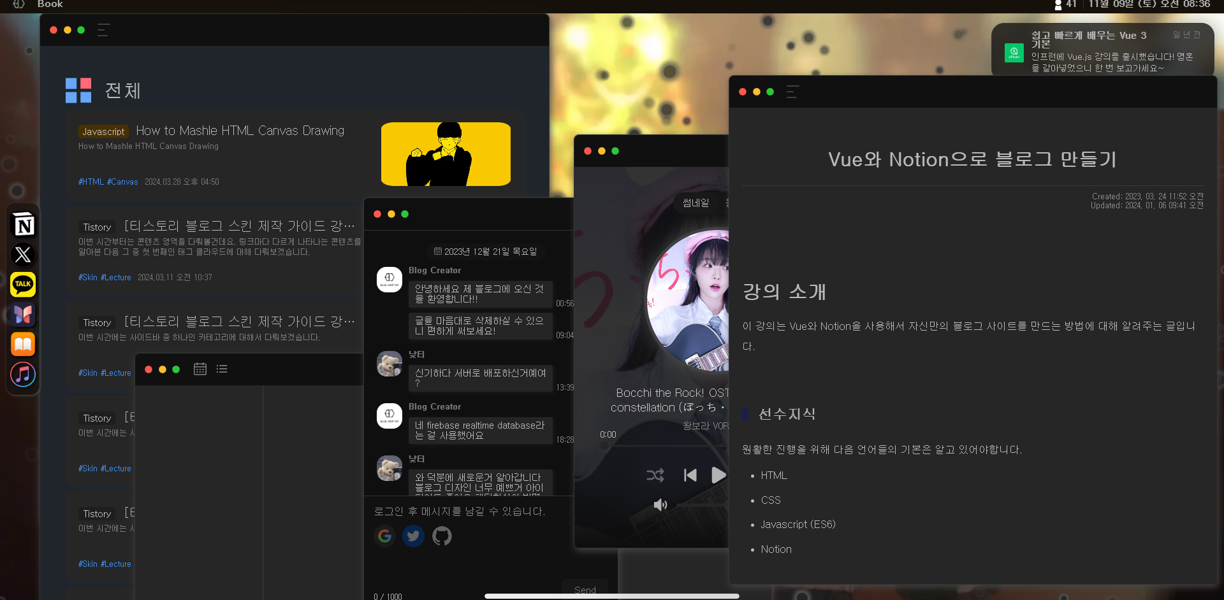Screen dimensions: 1224x600
Task: Adjust the volume slider beside the speaker icon
Action: tap(702, 504)
